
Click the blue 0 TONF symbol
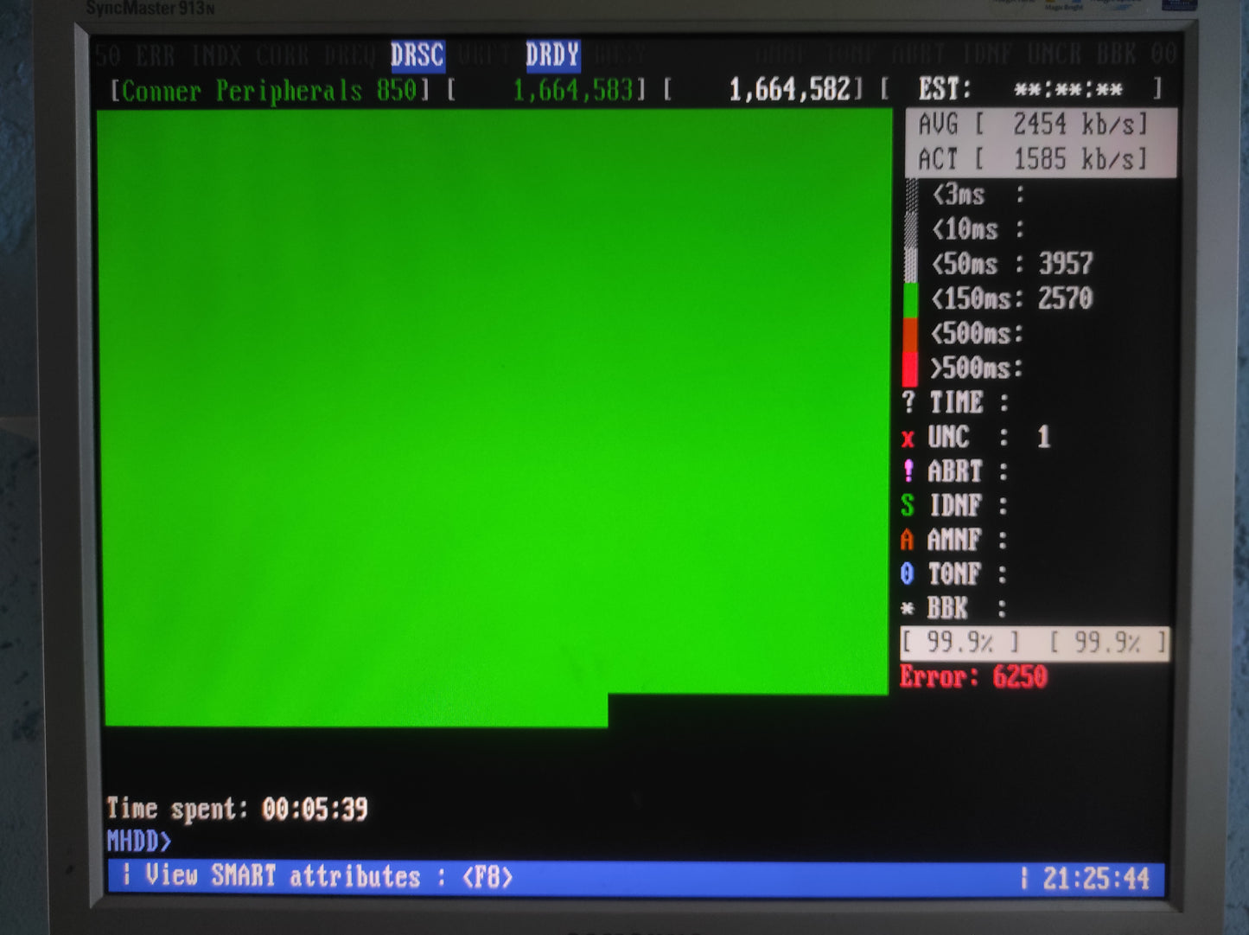pyautogui.click(x=907, y=573)
